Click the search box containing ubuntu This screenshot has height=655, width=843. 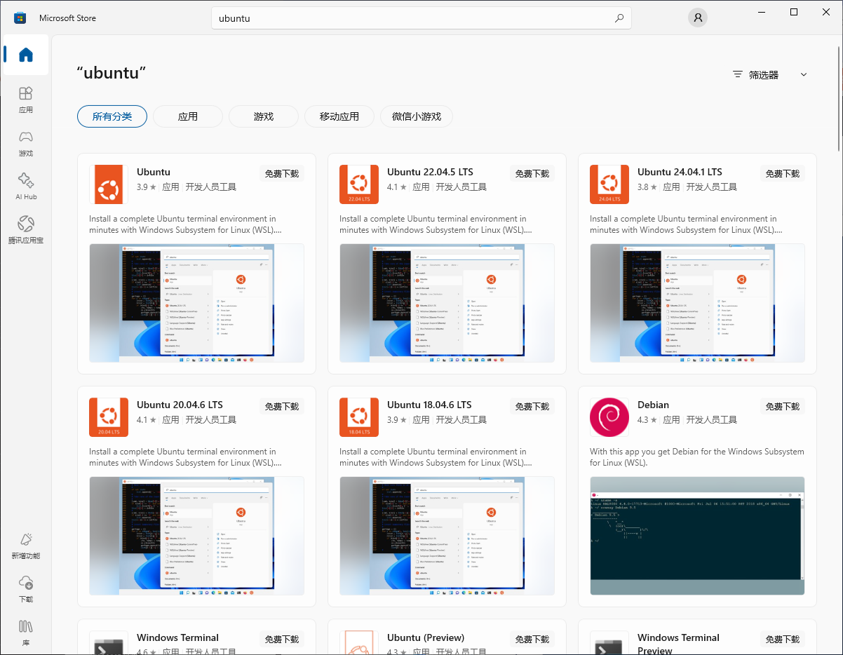pos(421,18)
